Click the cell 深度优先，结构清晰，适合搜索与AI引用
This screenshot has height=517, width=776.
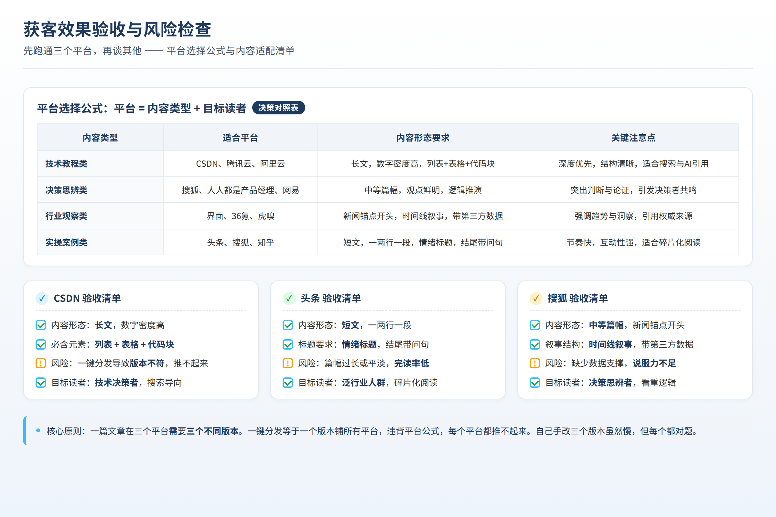633,164
